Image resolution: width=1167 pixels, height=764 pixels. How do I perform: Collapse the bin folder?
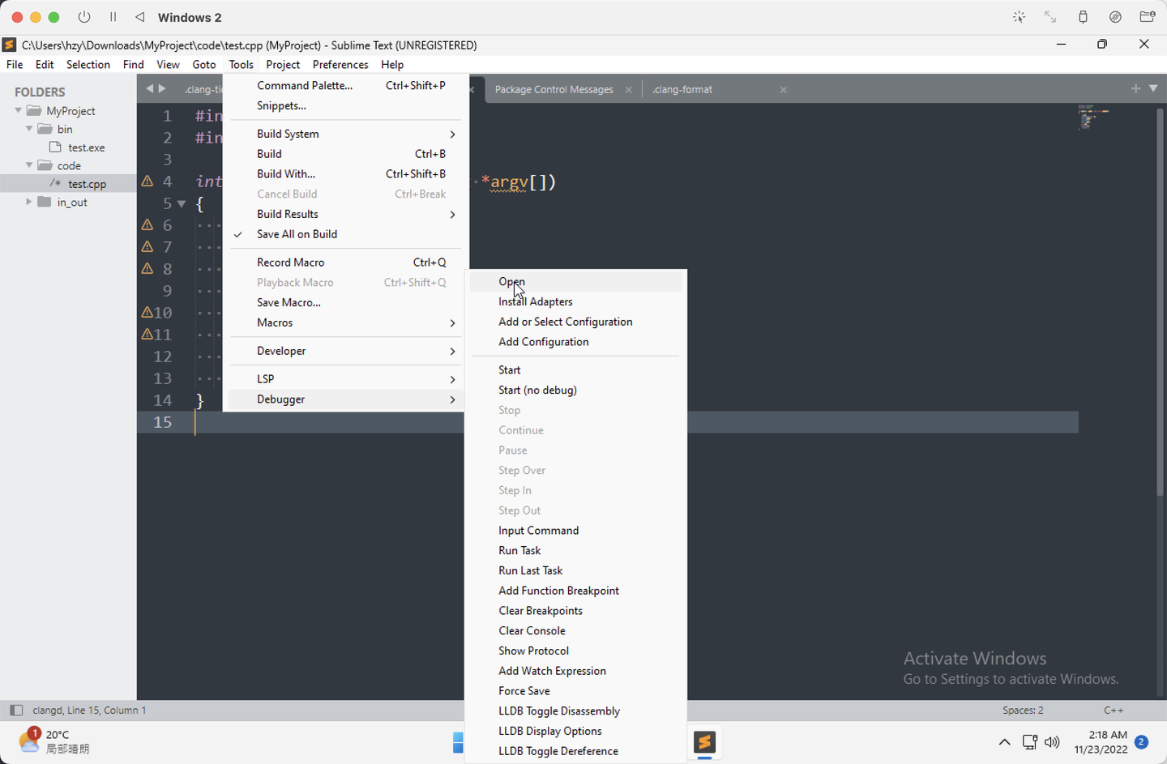tap(29, 128)
